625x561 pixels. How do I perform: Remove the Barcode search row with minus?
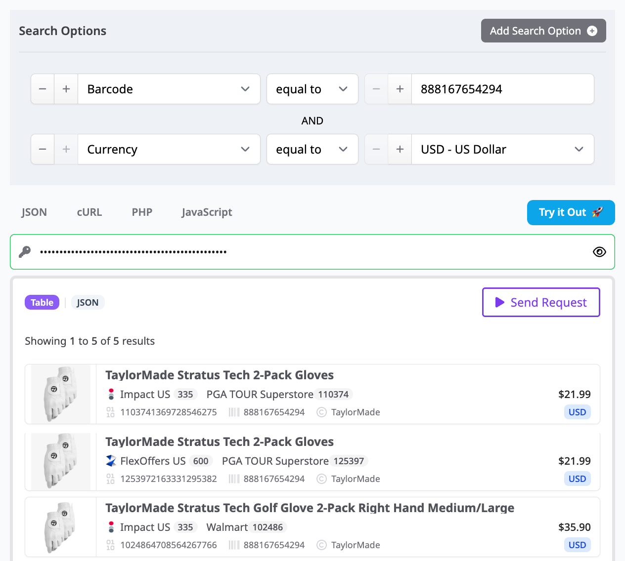[43, 89]
